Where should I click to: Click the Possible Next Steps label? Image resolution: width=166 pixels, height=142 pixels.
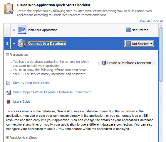23,138
